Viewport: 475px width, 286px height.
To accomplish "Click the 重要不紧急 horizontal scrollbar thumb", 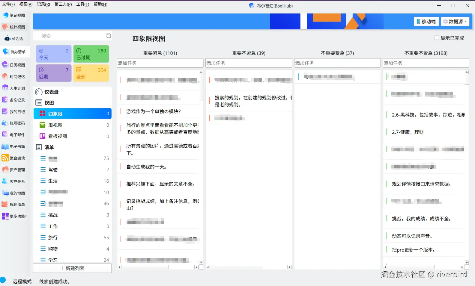I will coord(236,267).
